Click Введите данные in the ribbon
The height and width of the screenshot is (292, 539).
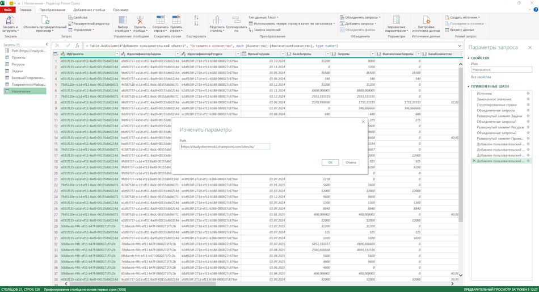460,30
